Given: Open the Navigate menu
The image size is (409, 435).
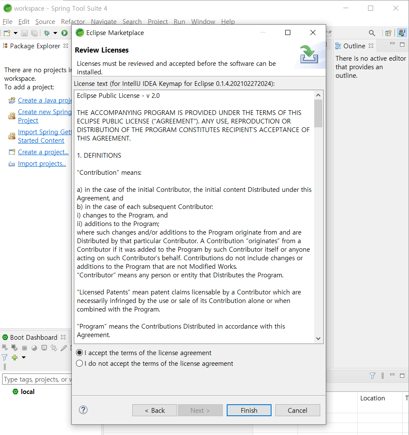Looking at the screenshot, I should [x=104, y=22].
